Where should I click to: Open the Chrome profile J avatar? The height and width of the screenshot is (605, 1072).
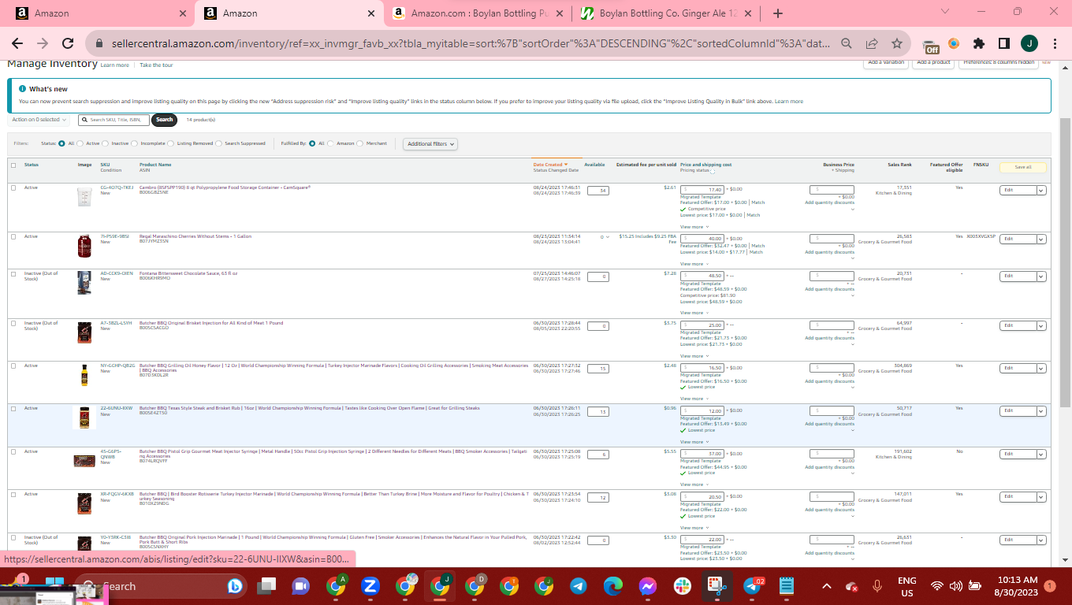pos(1029,43)
